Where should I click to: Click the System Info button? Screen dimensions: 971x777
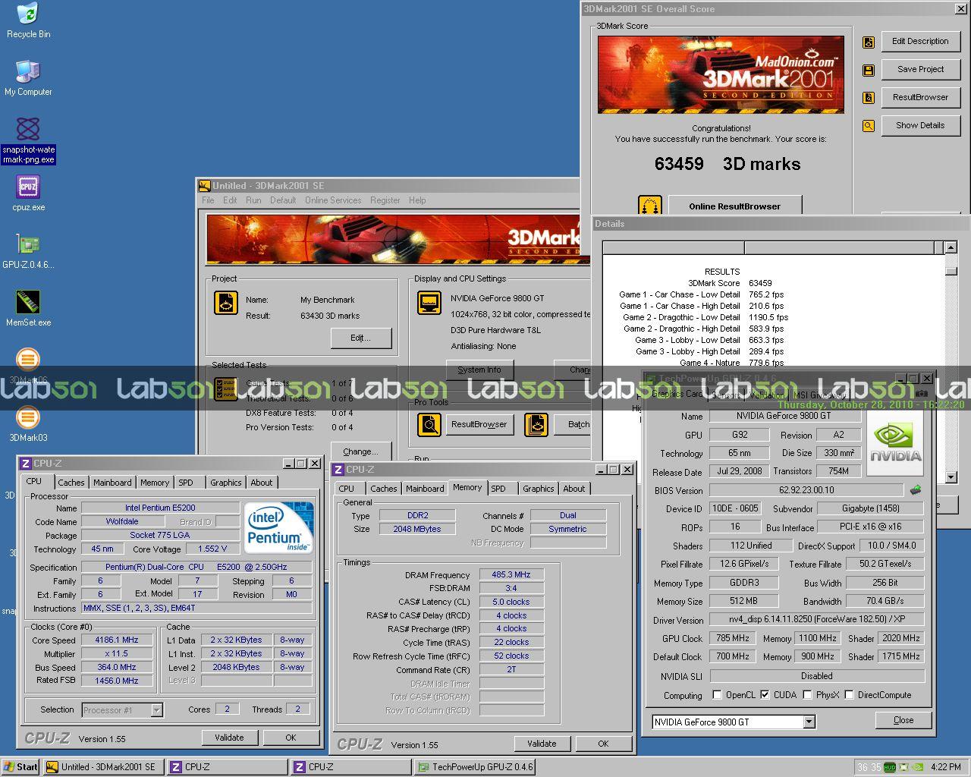pyautogui.click(x=479, y=370)
